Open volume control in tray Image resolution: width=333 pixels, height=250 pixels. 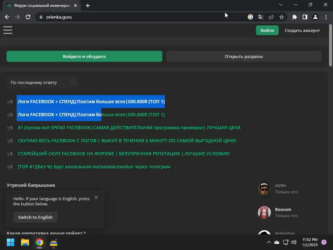(294, 242)
